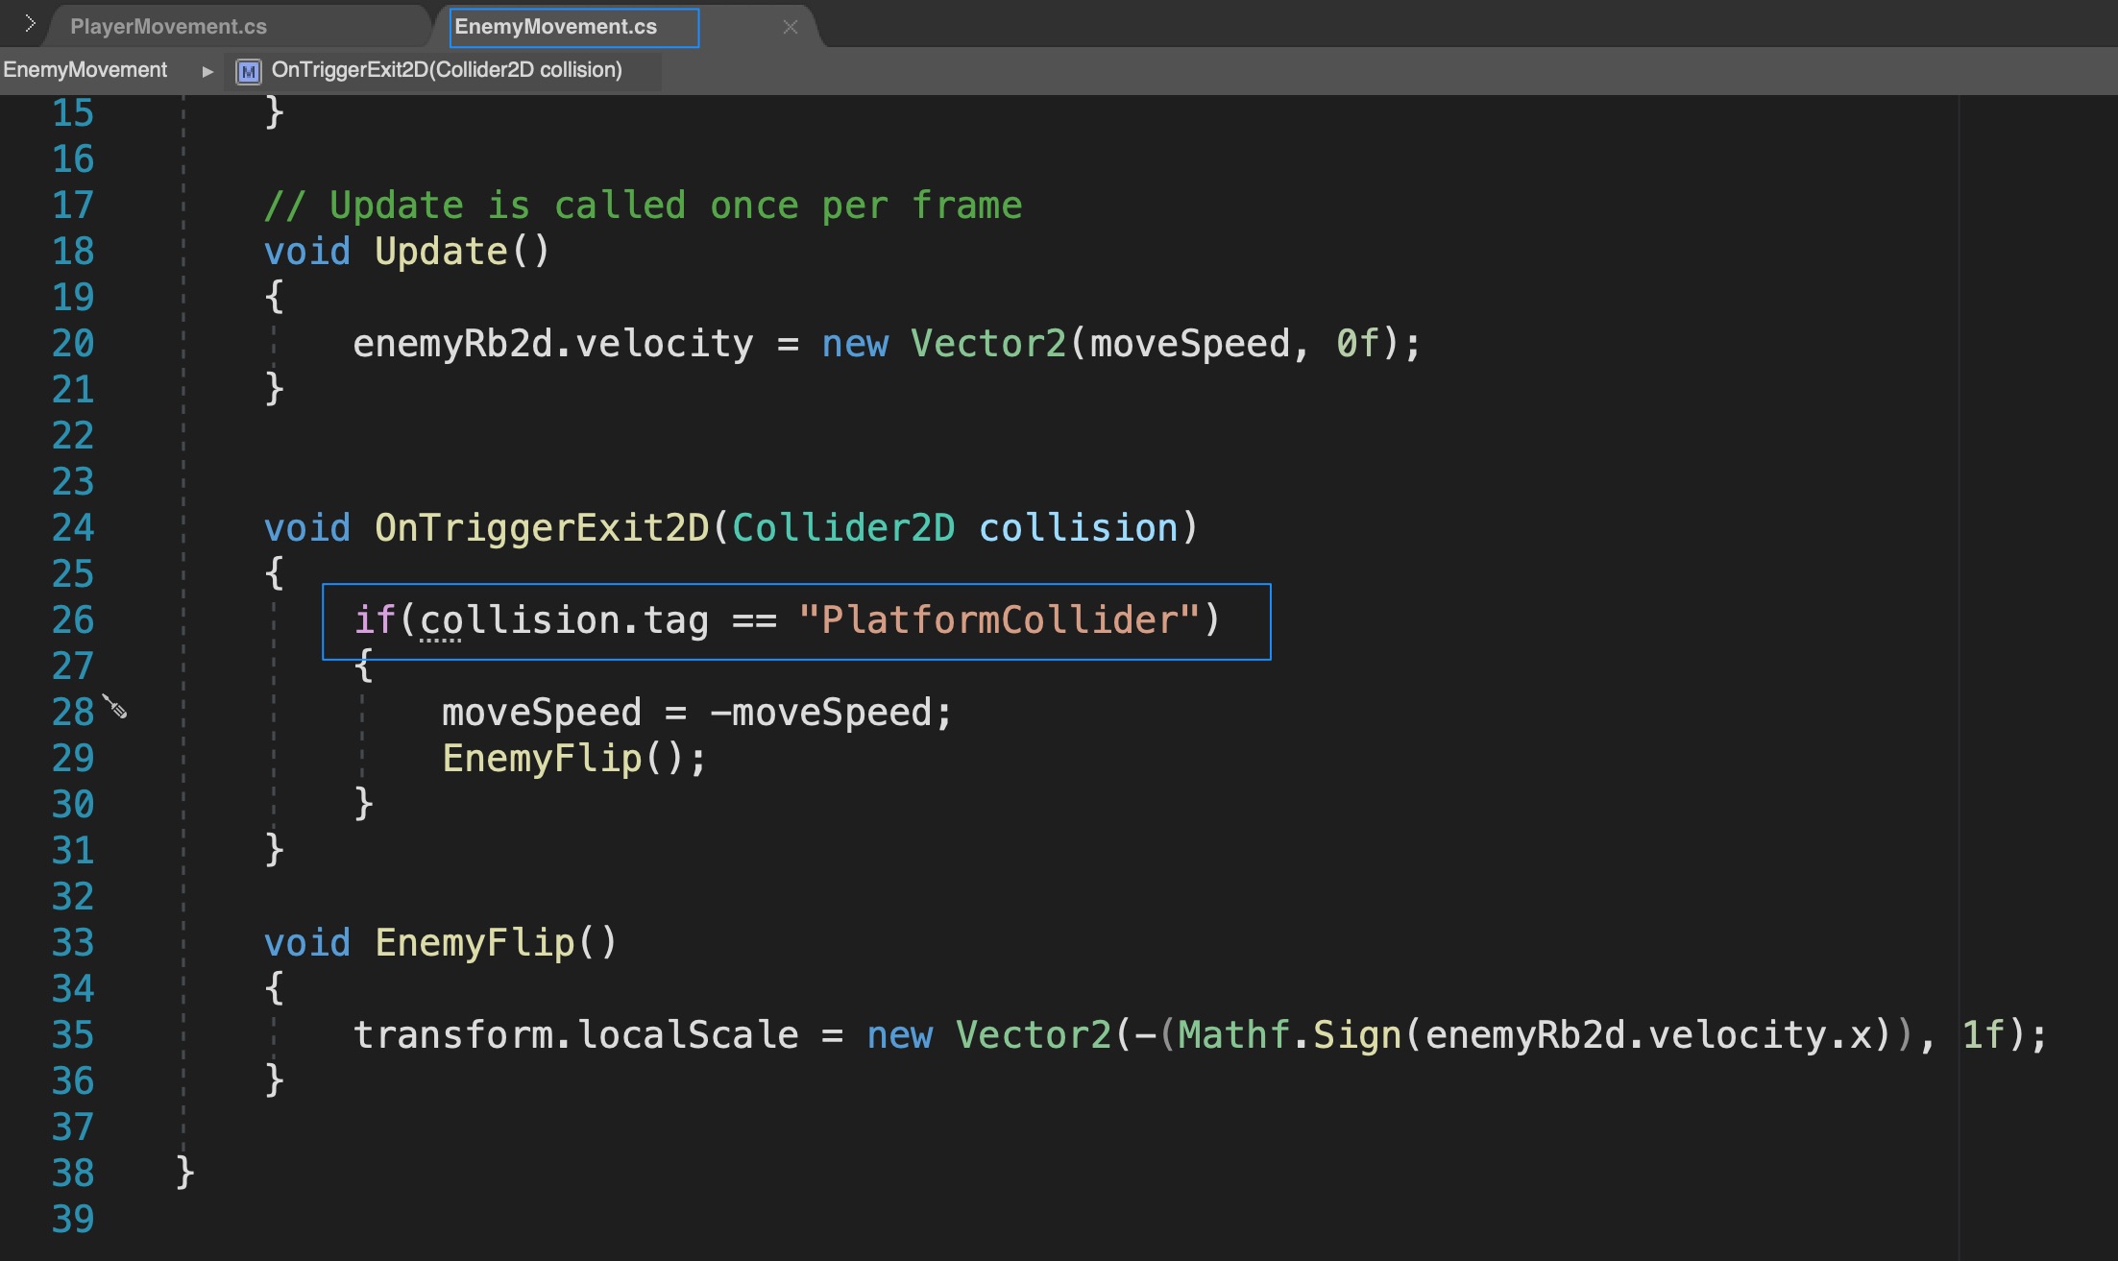Viewport: 2118px width, 1261px height.
Task: Open the hidden tabs chevron at top left
Action: 29,25
